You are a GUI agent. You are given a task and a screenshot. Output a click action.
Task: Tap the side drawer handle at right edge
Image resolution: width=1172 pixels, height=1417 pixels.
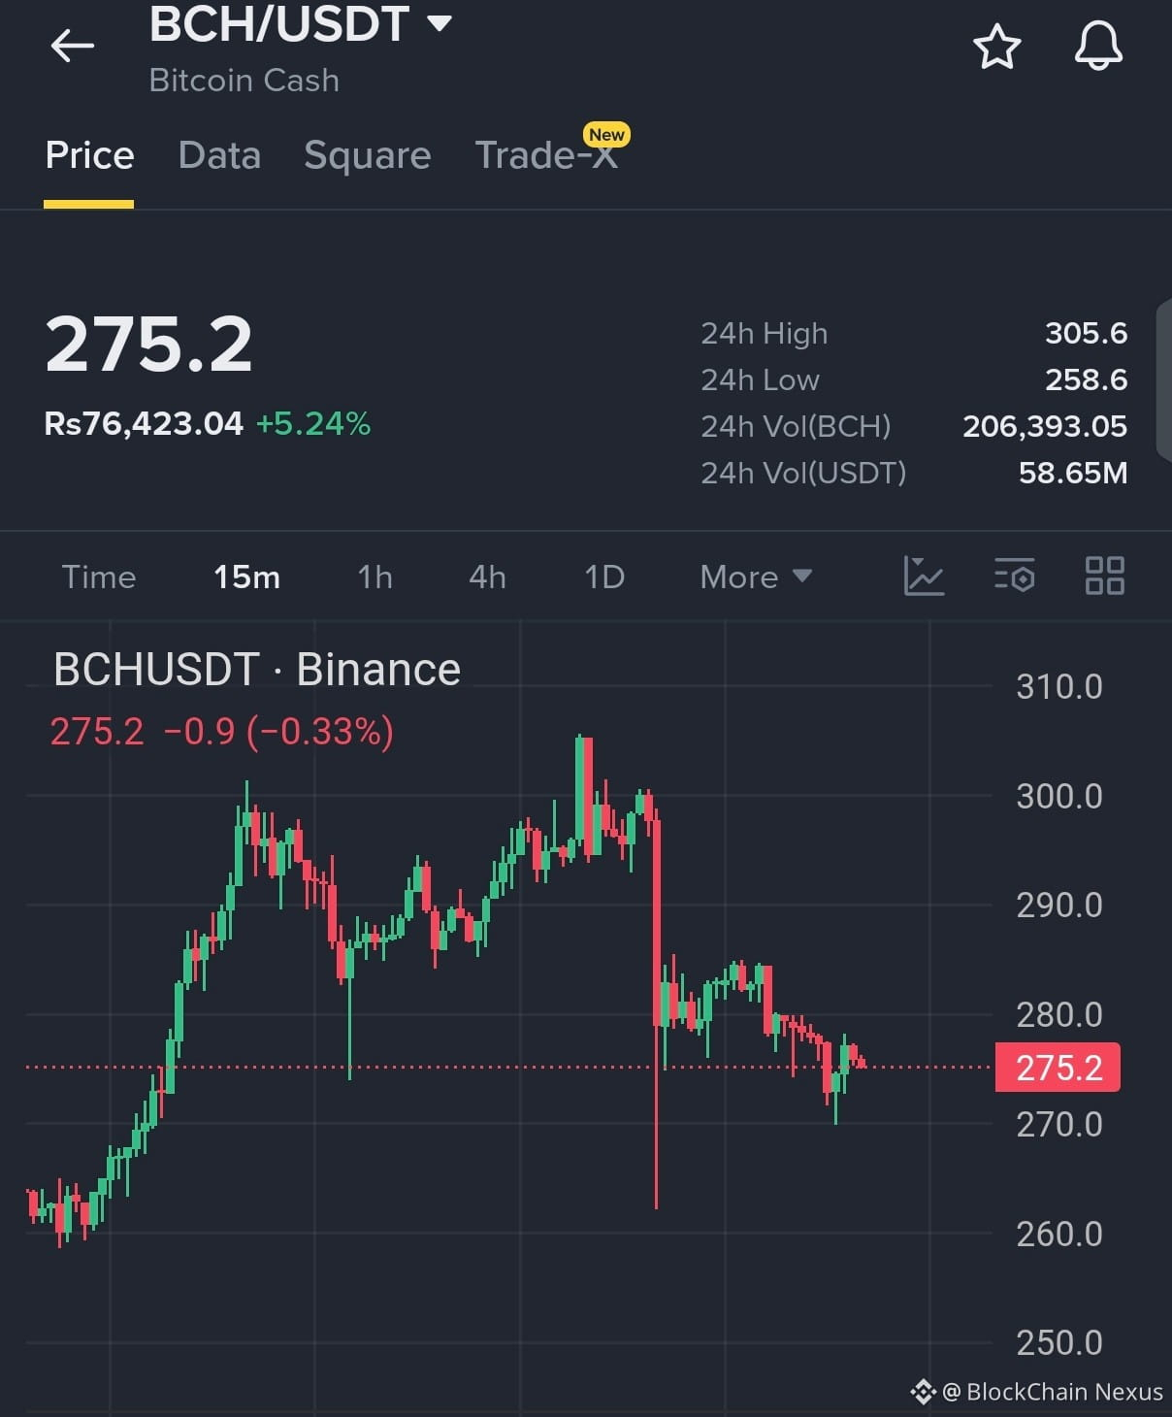point(1164,380)
